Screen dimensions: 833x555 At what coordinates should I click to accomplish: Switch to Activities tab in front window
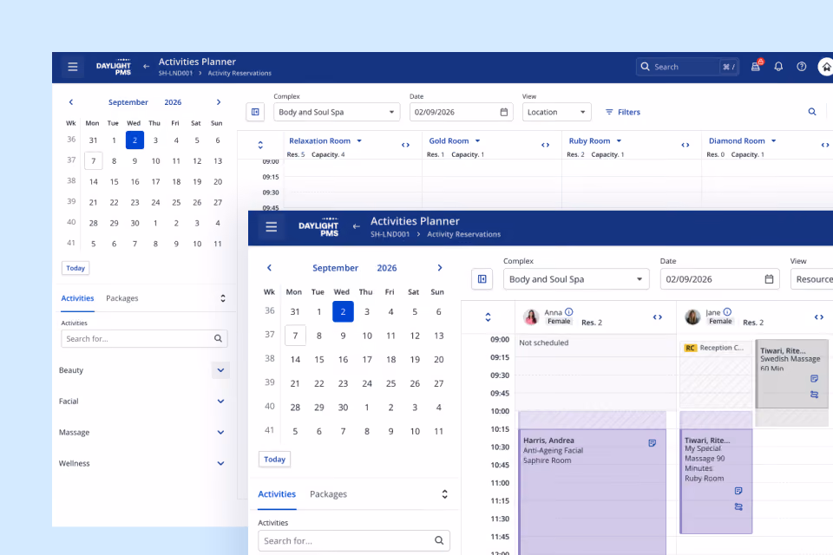click(x=277, y=494)
